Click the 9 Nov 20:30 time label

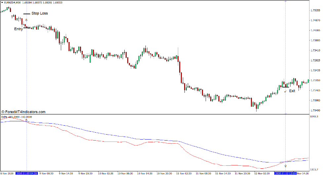click(86, 173)
